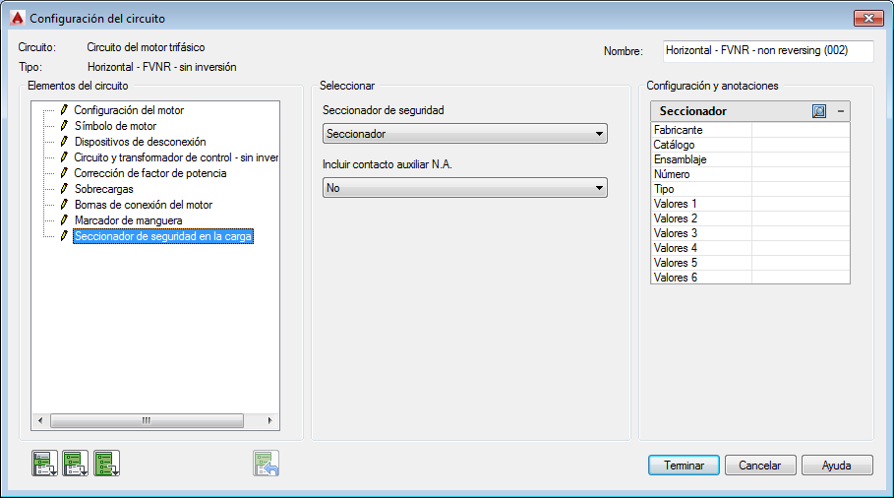Image resolution: width=894 pixels, height=498 pixels.
Task: Select Corrección de factor de potencia item
Action: [x=149, y=173]
